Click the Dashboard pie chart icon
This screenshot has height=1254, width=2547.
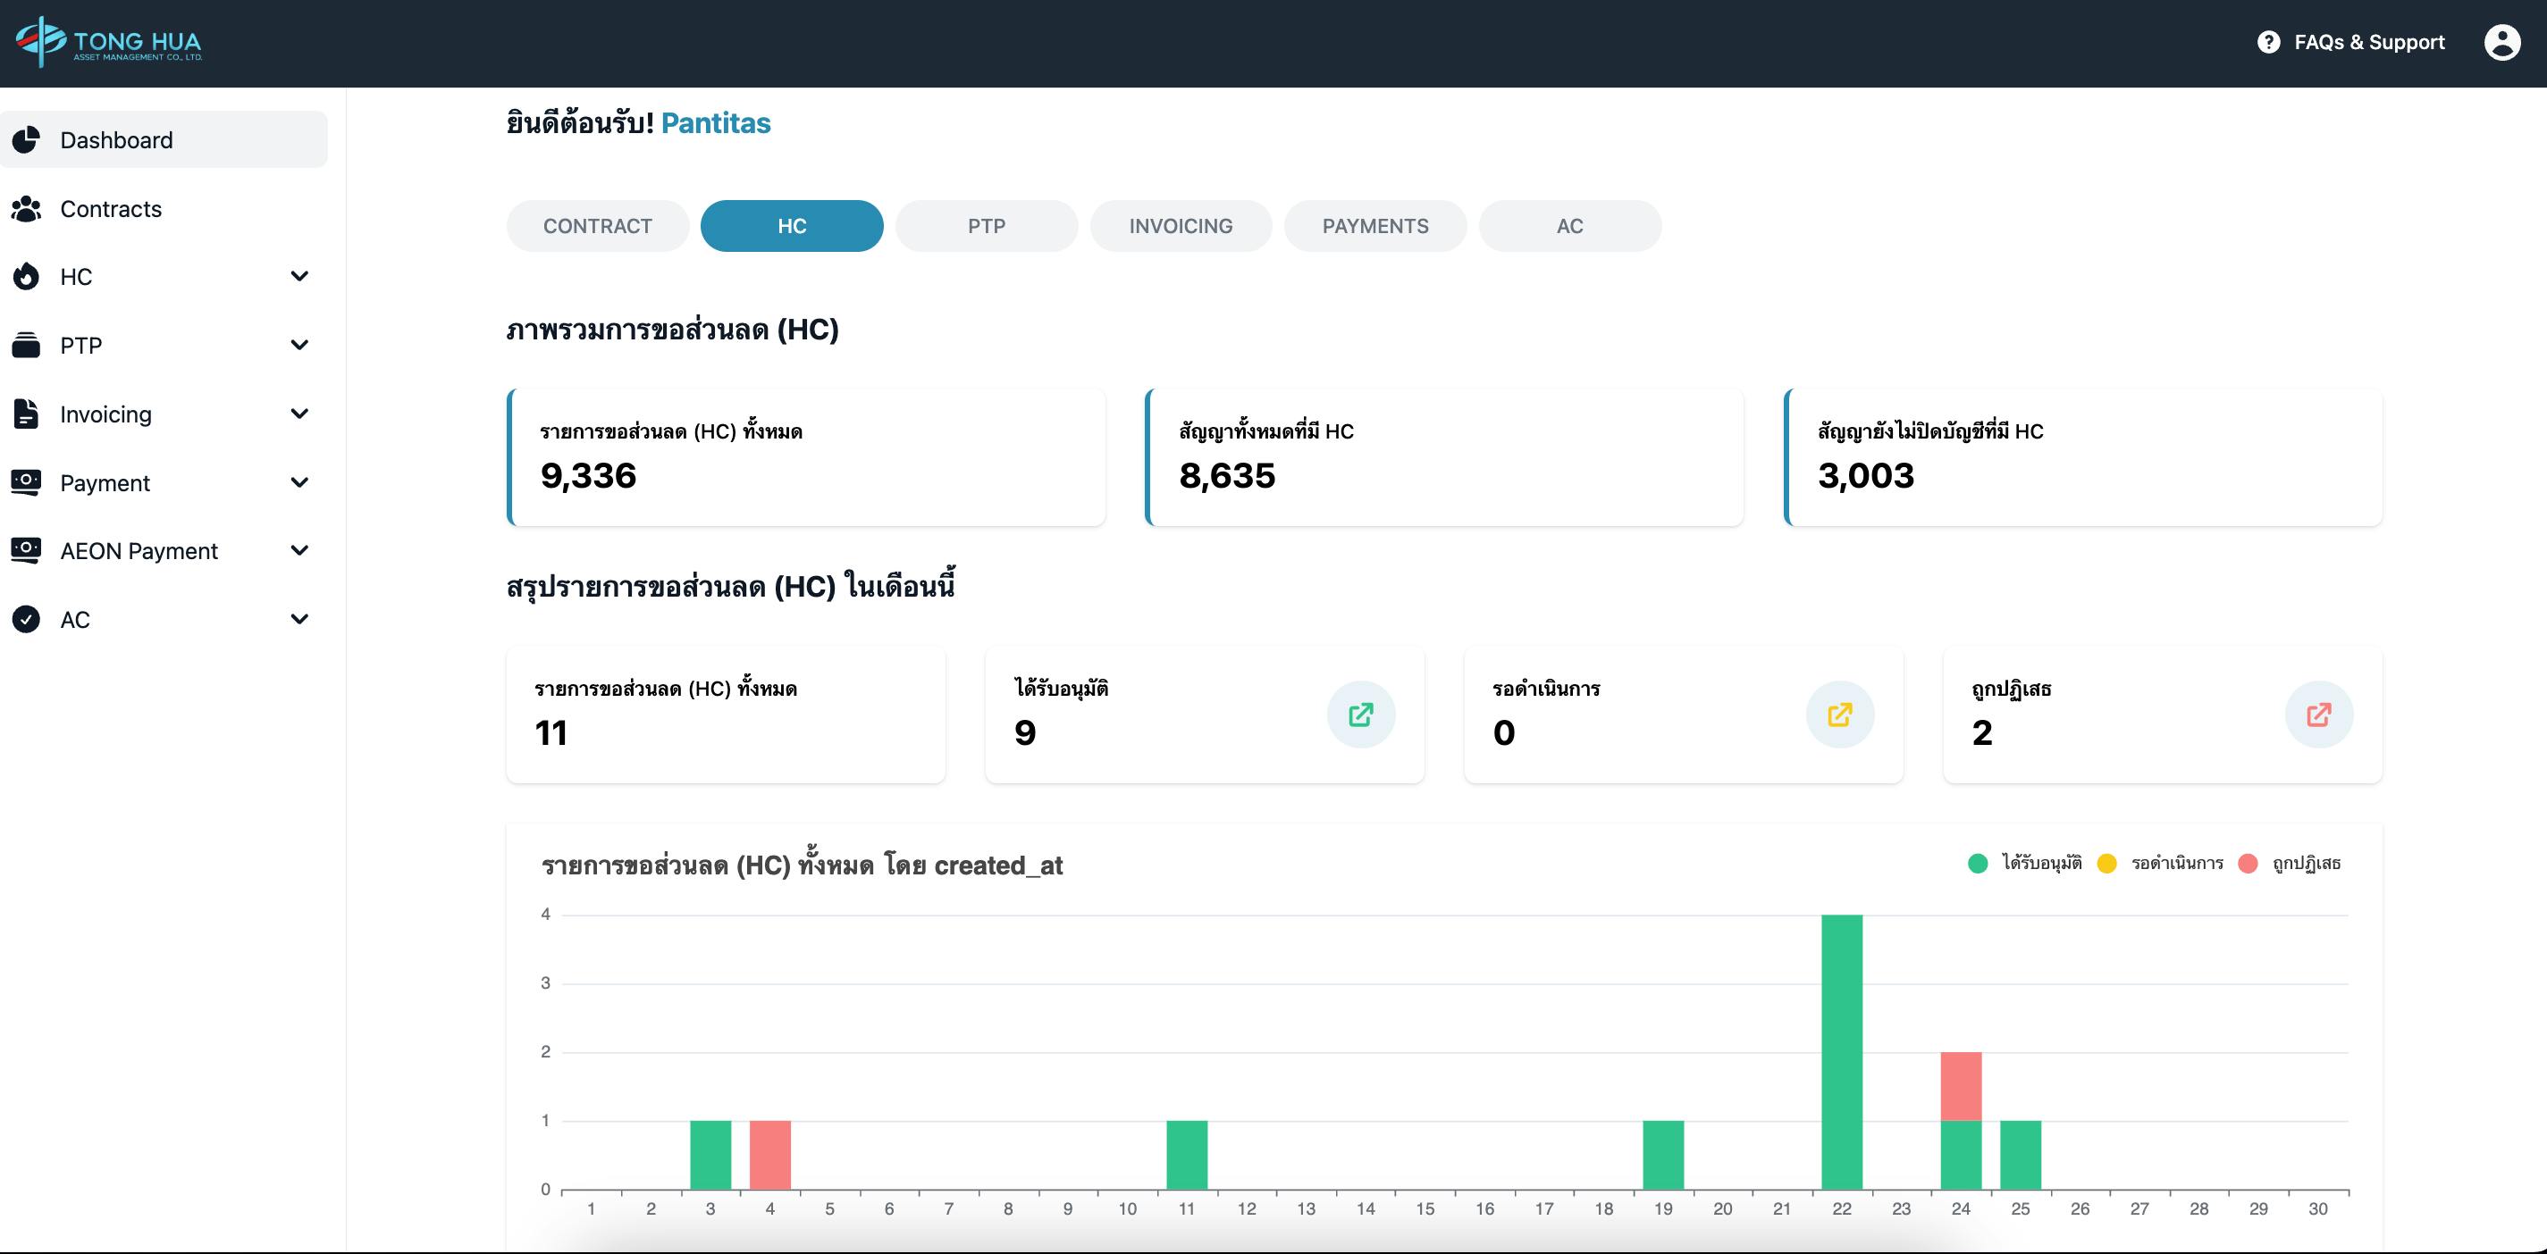click(x=27, y=139)
